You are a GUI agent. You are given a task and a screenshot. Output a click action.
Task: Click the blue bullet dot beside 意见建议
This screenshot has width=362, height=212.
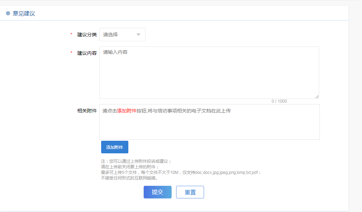tap(8, 14)
